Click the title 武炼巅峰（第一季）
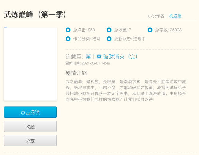This screenshot has height=155, width=199. coord(35,14)
